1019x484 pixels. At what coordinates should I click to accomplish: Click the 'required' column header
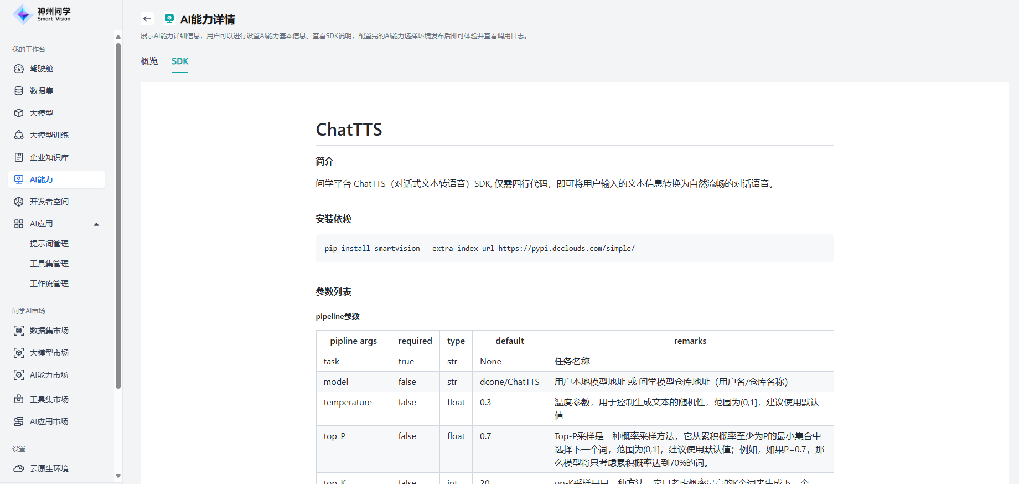pos(415,341)
